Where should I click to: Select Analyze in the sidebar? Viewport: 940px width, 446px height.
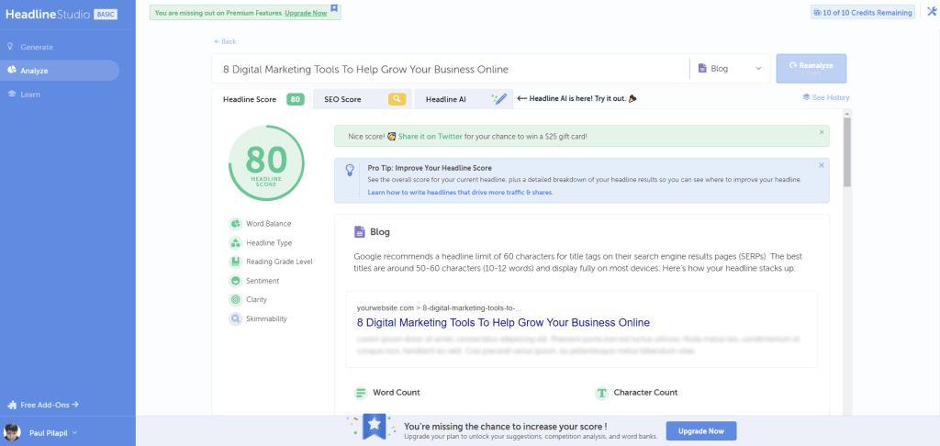60,71
